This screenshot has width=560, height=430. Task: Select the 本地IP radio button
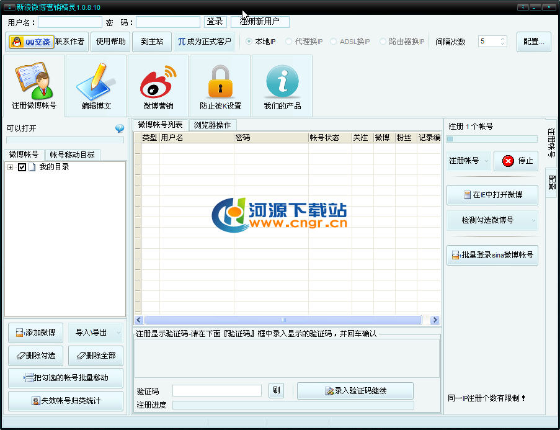click(250, 42)
